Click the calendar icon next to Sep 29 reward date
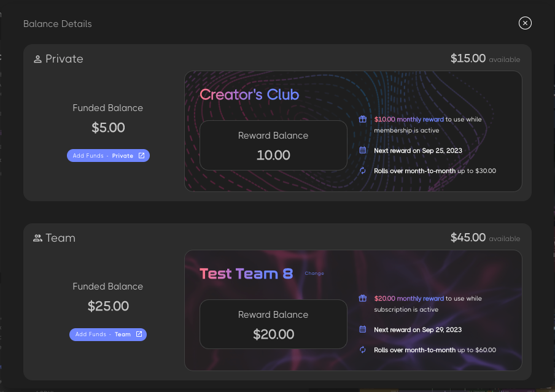 (362, 329)
